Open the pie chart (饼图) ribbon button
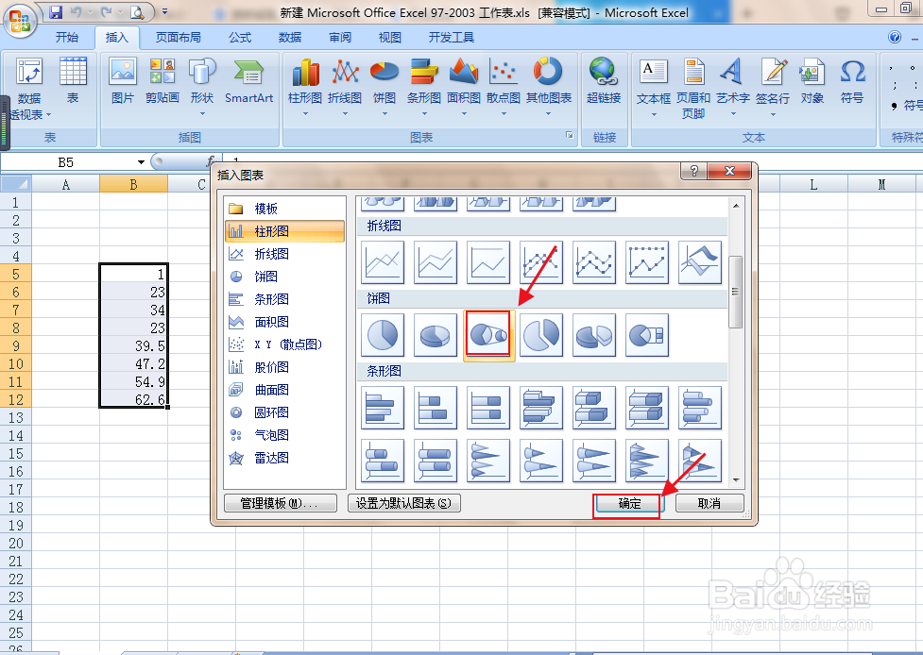 tap(385, 87)
